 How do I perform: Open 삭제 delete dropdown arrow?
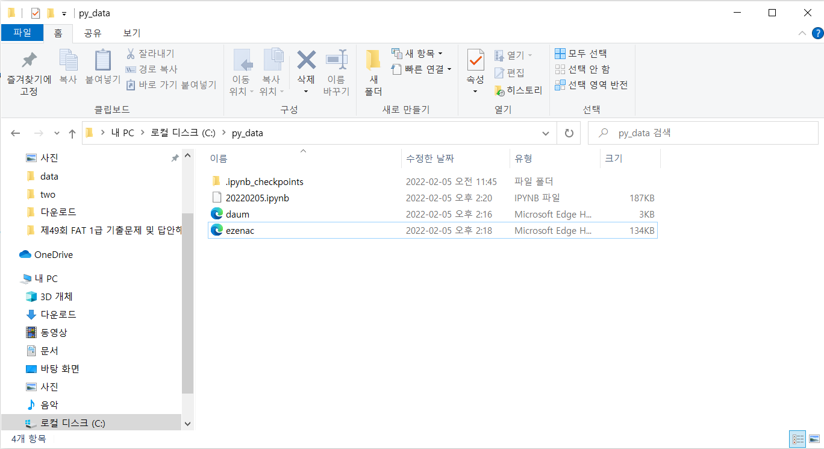pos(306,92)
